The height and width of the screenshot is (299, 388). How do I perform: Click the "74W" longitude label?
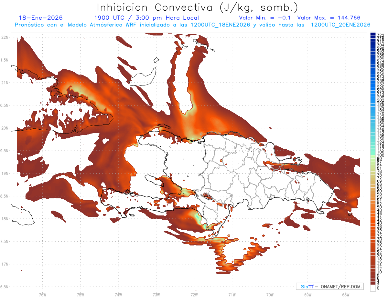(x=118, y=294)
